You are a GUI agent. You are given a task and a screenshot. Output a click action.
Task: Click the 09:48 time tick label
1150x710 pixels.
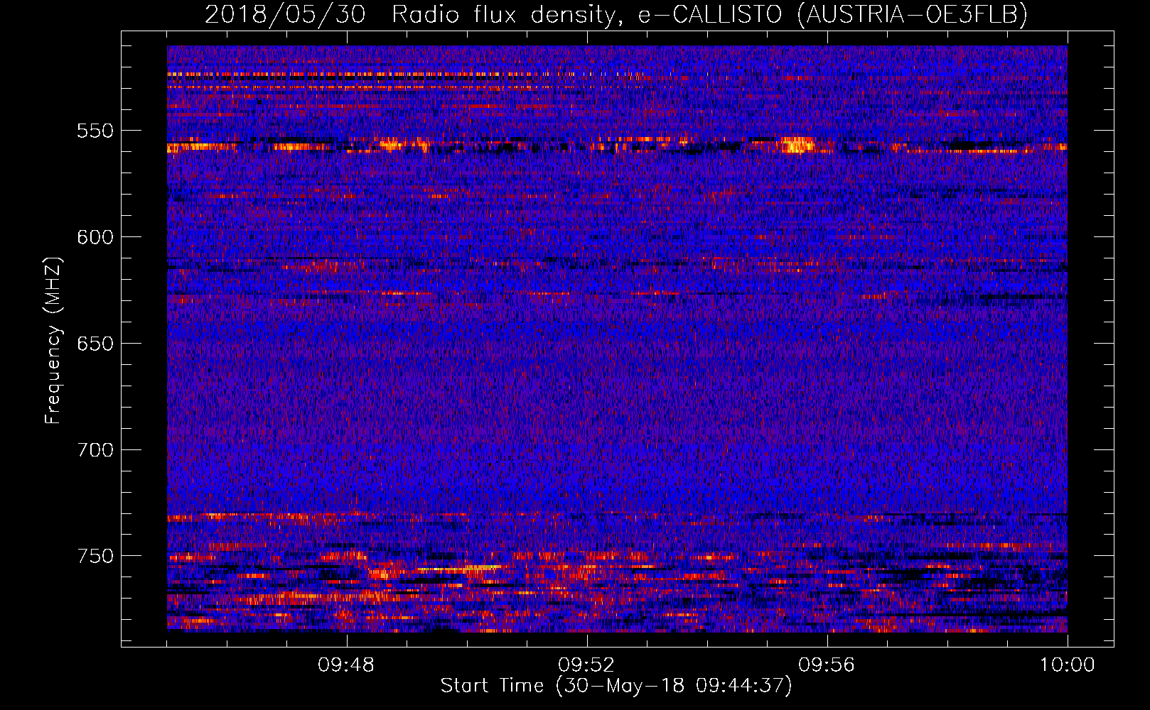coord(346,665)
